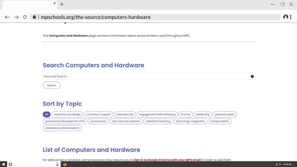Select the All topic filter
This screenshot has width=297, height=167.
click(47, 114)
